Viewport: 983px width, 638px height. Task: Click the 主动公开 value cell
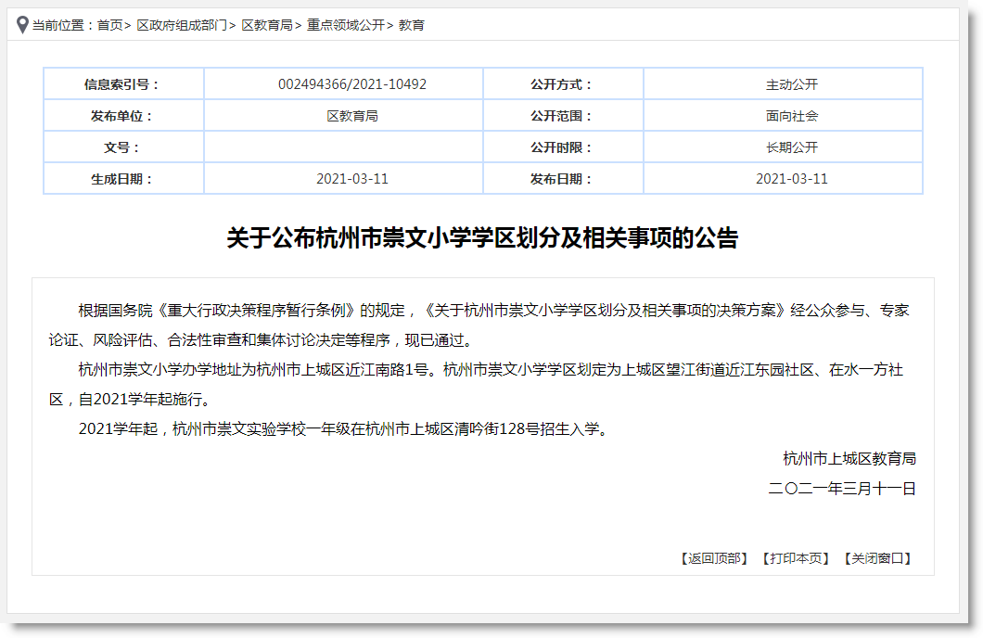point(783,84)
